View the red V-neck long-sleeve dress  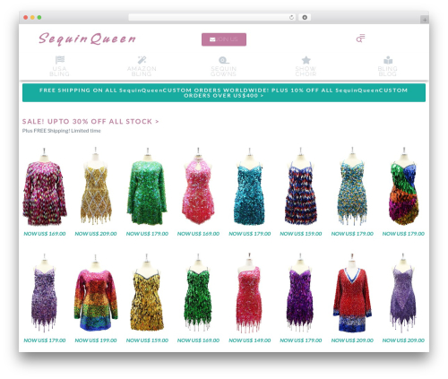pyautogui.click(x=352, y=293)
